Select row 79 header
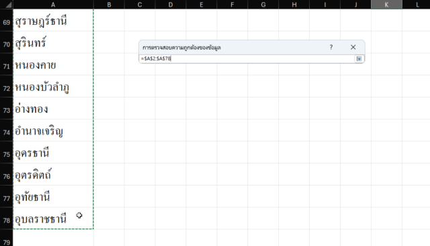This screenshot has height=246, width=430. [6, 238]
